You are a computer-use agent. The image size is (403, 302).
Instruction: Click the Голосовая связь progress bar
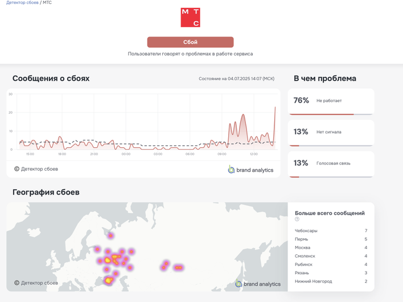tap(331, 177)
